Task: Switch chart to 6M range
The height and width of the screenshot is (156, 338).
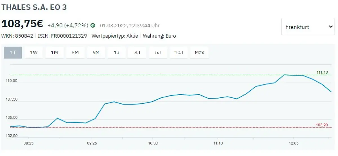Action: point(96,53)
